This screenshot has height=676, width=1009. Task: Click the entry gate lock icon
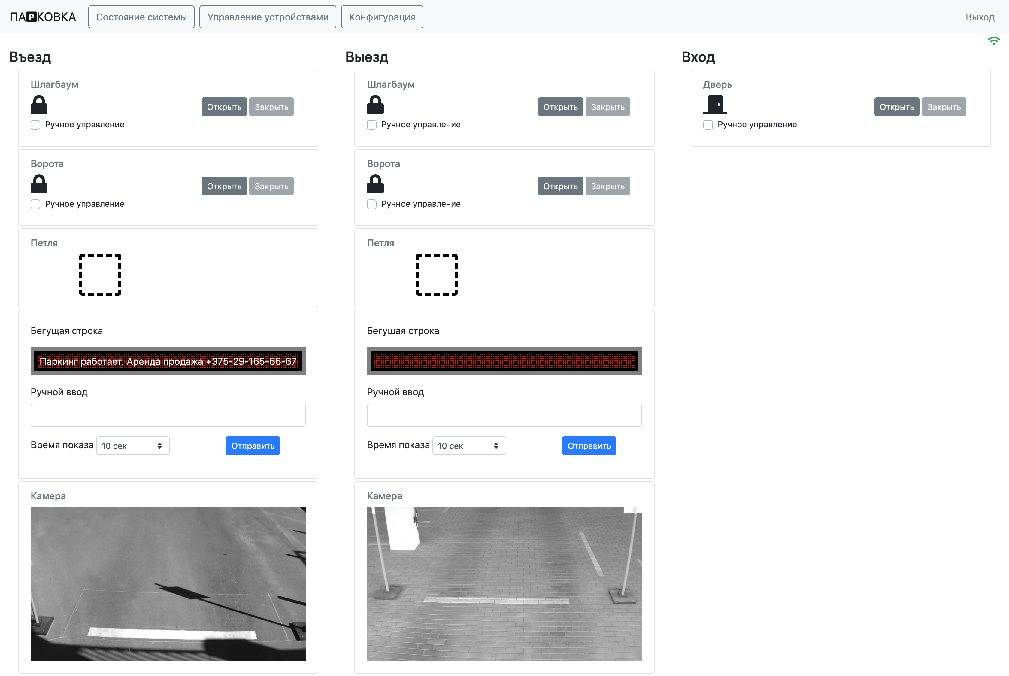(x=39, y=184)
